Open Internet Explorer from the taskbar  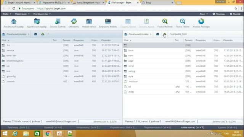click(15, 134)
